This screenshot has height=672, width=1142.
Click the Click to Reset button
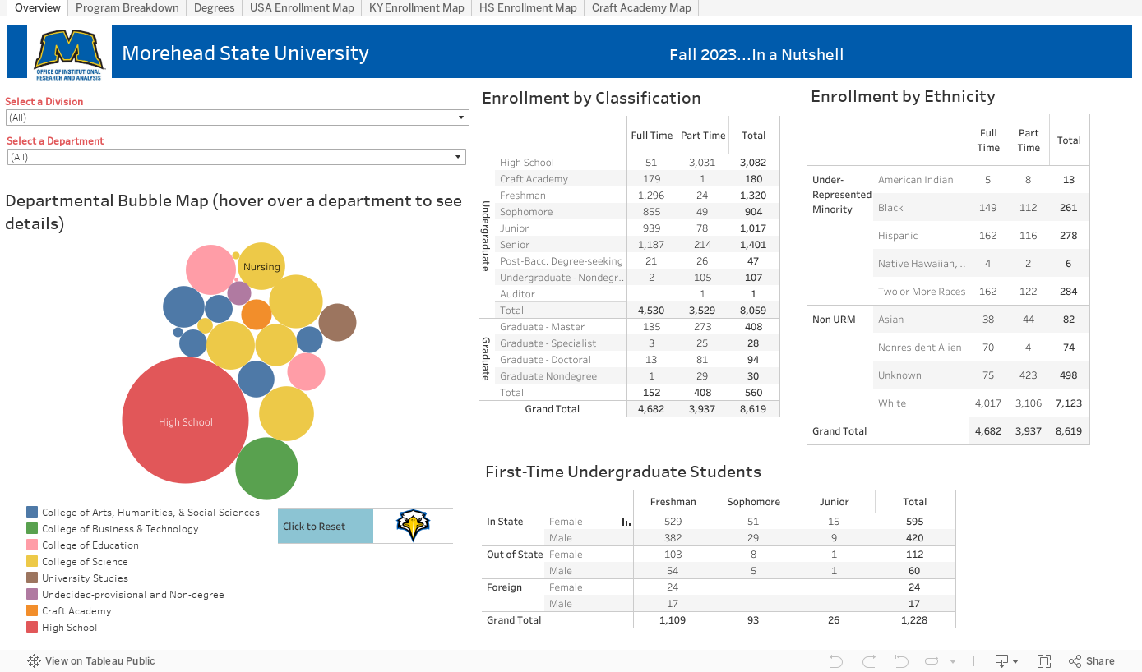click(326, 526)
